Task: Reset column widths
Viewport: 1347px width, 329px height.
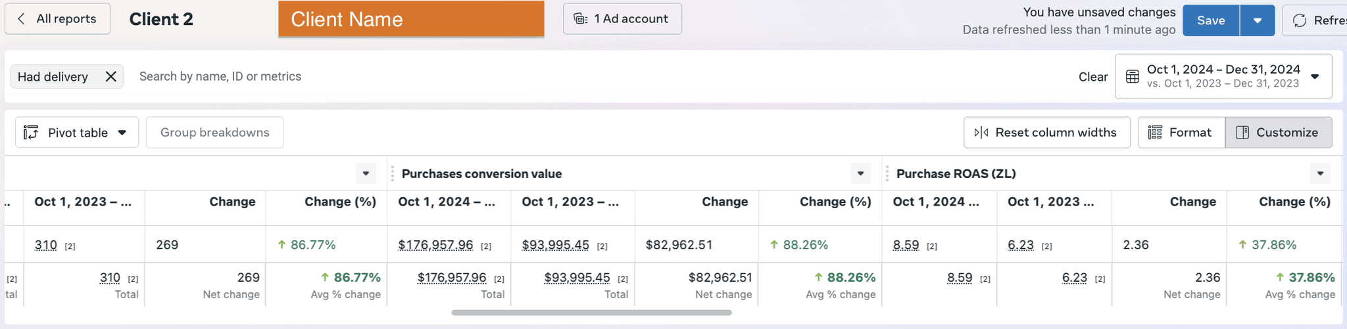Action: (1047, 133)
